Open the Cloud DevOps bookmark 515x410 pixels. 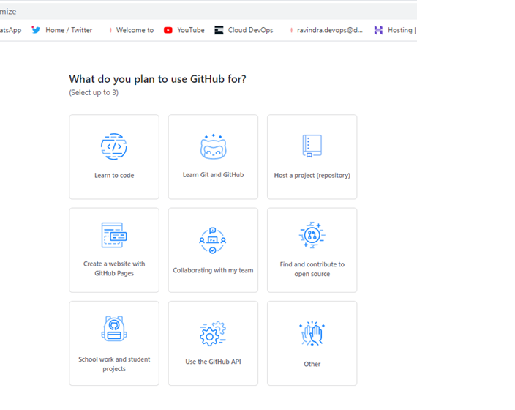click(x=244, y=30)
